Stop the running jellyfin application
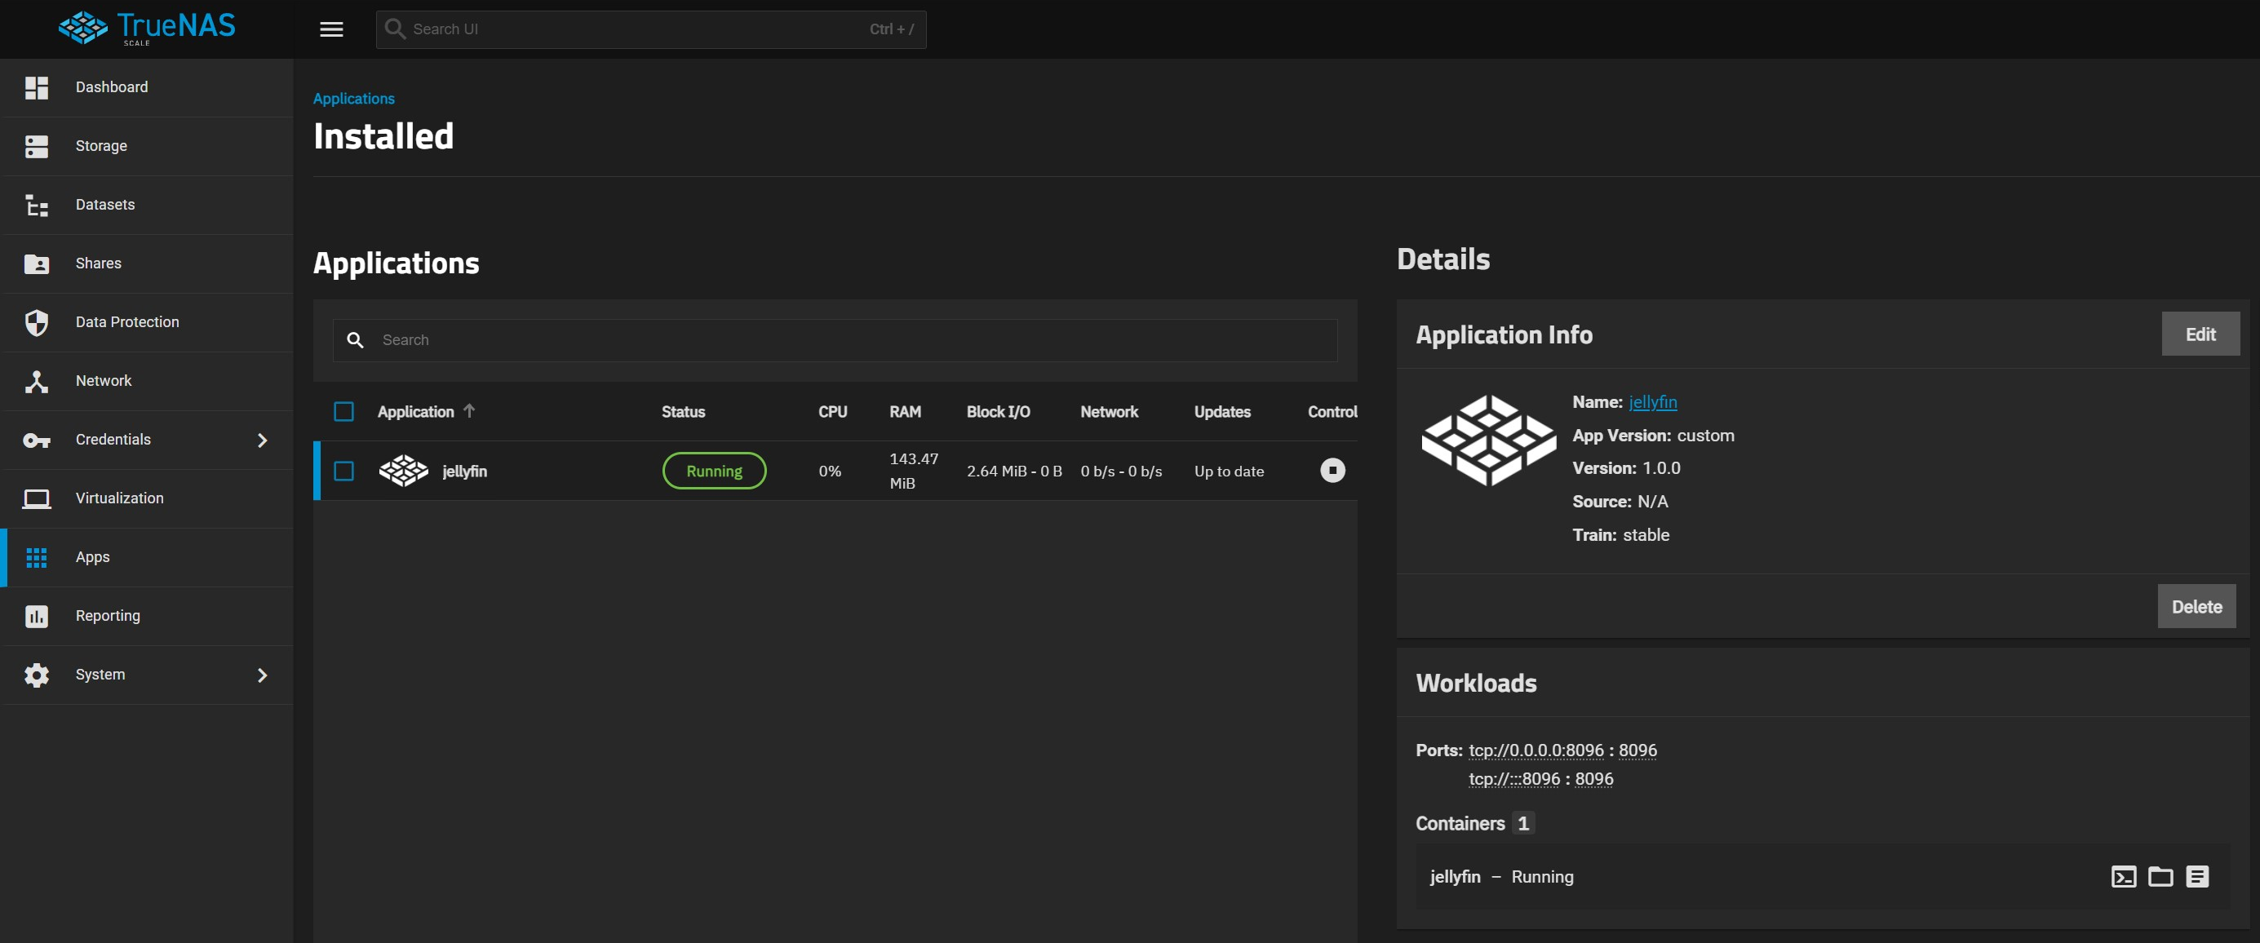2260x943 pixels. tap(1332, 470)
